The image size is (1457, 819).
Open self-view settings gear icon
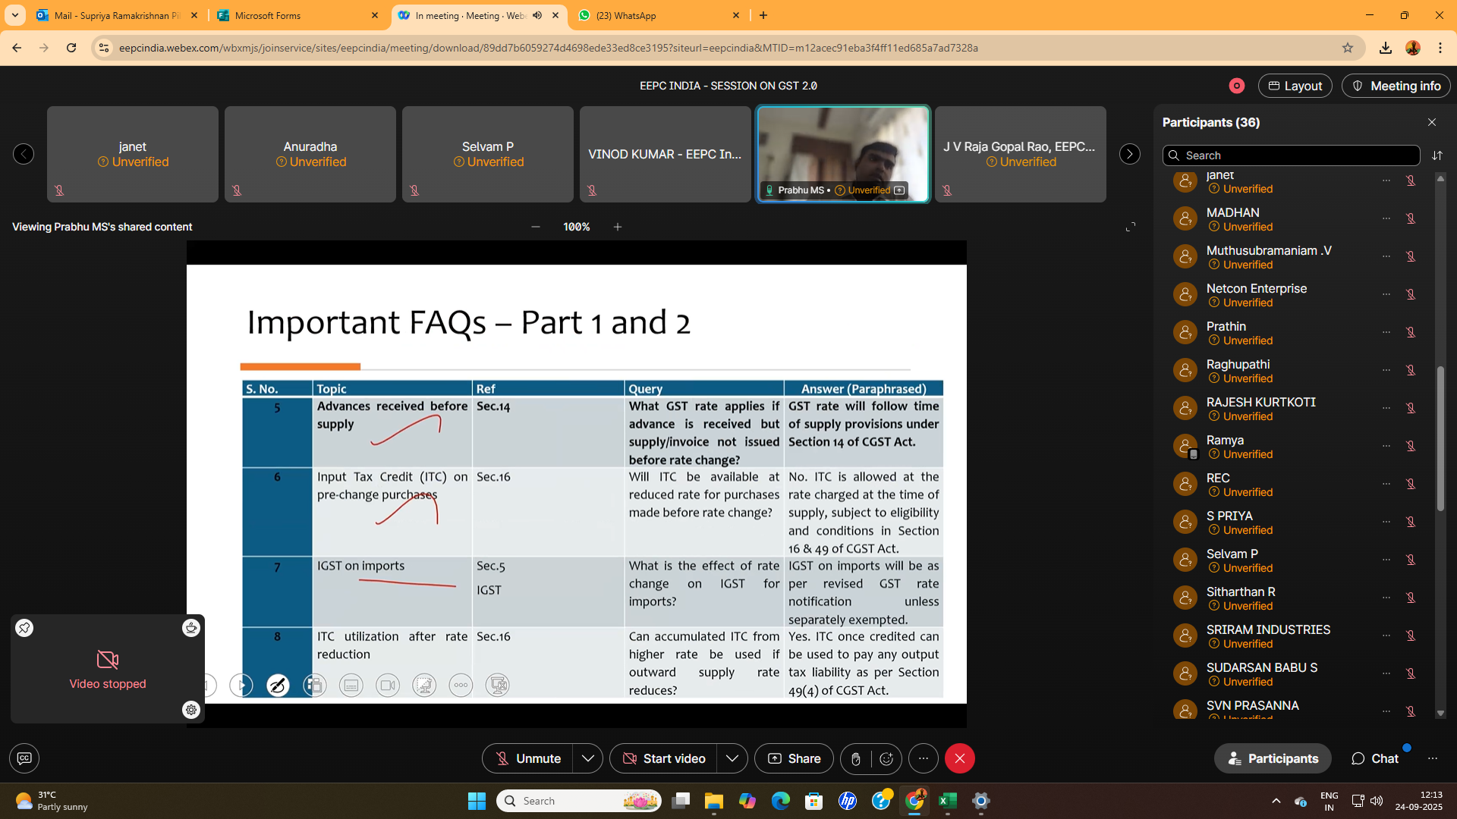click(191, 710)
